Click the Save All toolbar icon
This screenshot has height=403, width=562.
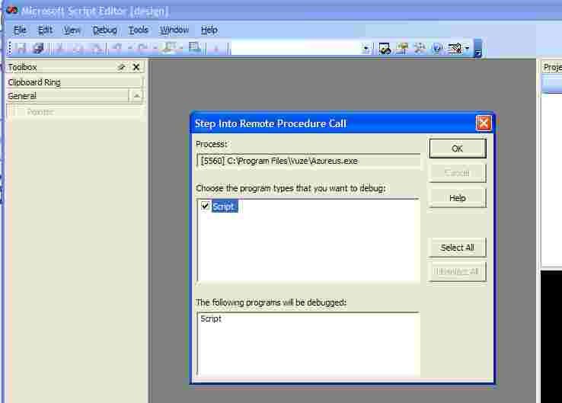(x=37, y=48)
